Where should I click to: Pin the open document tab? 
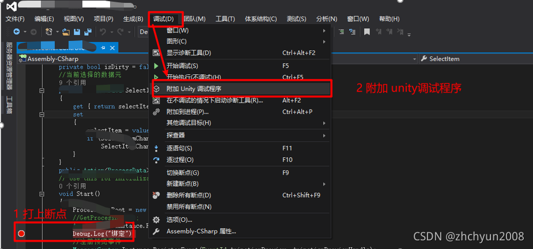click(x=103, y=48)
